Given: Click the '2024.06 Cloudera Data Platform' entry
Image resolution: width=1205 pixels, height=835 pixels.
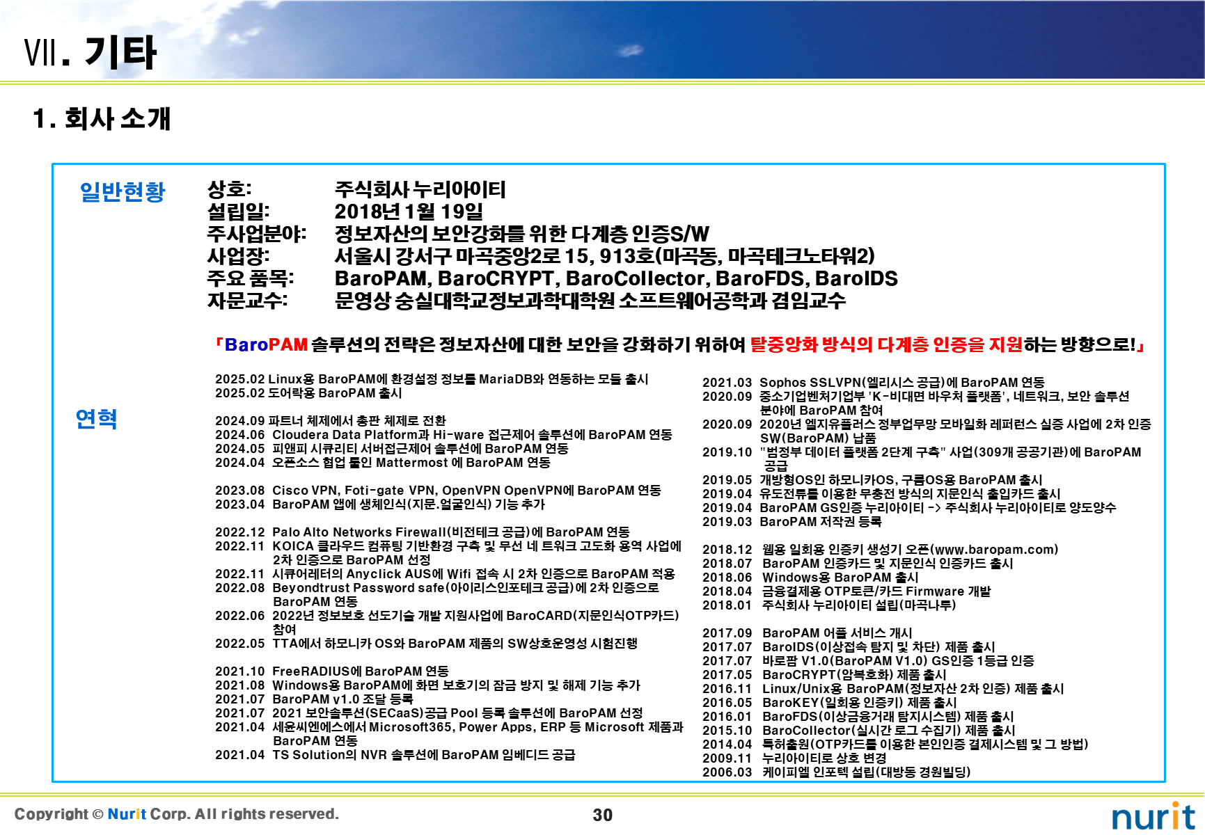Looking at the screenshot, I should coord(443,435).
